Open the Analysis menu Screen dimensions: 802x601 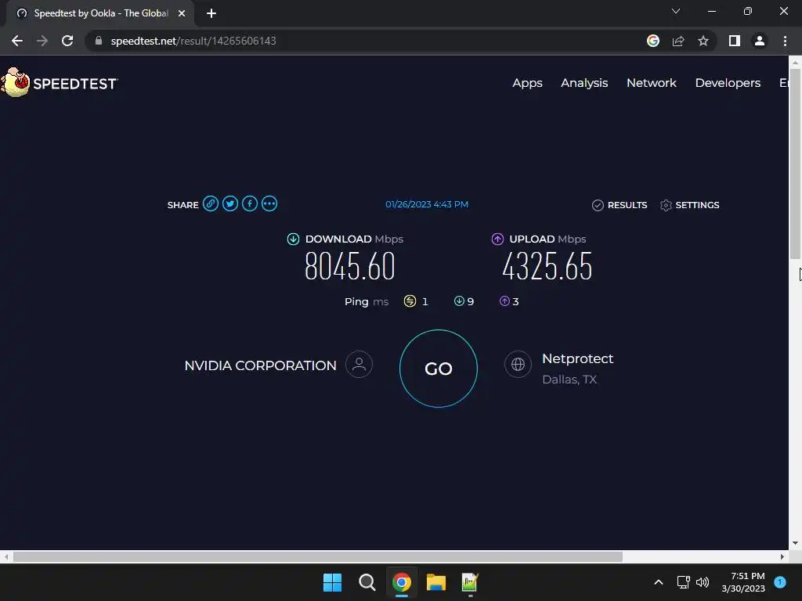pyautogui.click(x=584, y=83)
